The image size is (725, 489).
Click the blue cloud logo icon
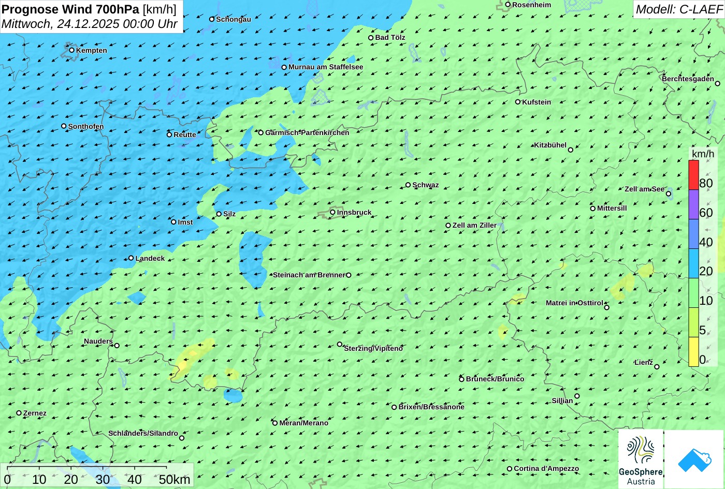coord(694,459)
